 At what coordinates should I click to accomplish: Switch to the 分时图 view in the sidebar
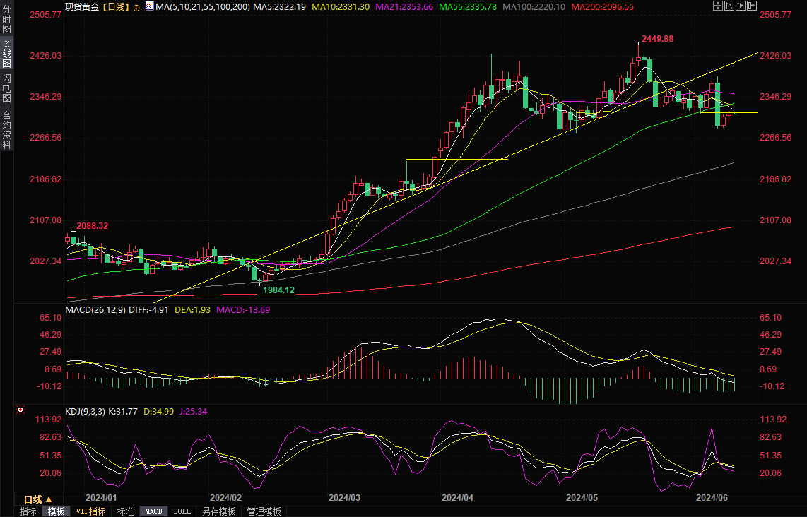6,21
